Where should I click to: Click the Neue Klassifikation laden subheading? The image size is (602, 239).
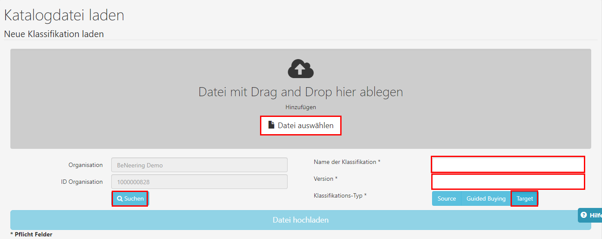pyautogui.click(x=54, y=34)
